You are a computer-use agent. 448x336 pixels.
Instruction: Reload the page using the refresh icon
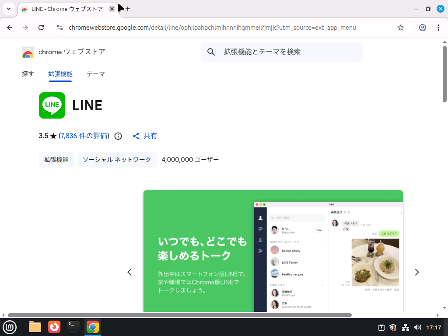click(41, 27)
